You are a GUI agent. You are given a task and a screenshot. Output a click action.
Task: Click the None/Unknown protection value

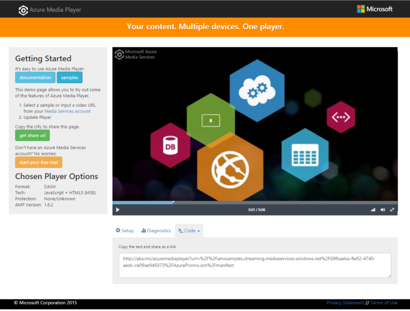click(x=60, y=198)
